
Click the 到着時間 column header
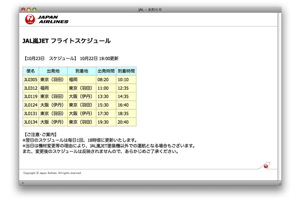[126, 71]
